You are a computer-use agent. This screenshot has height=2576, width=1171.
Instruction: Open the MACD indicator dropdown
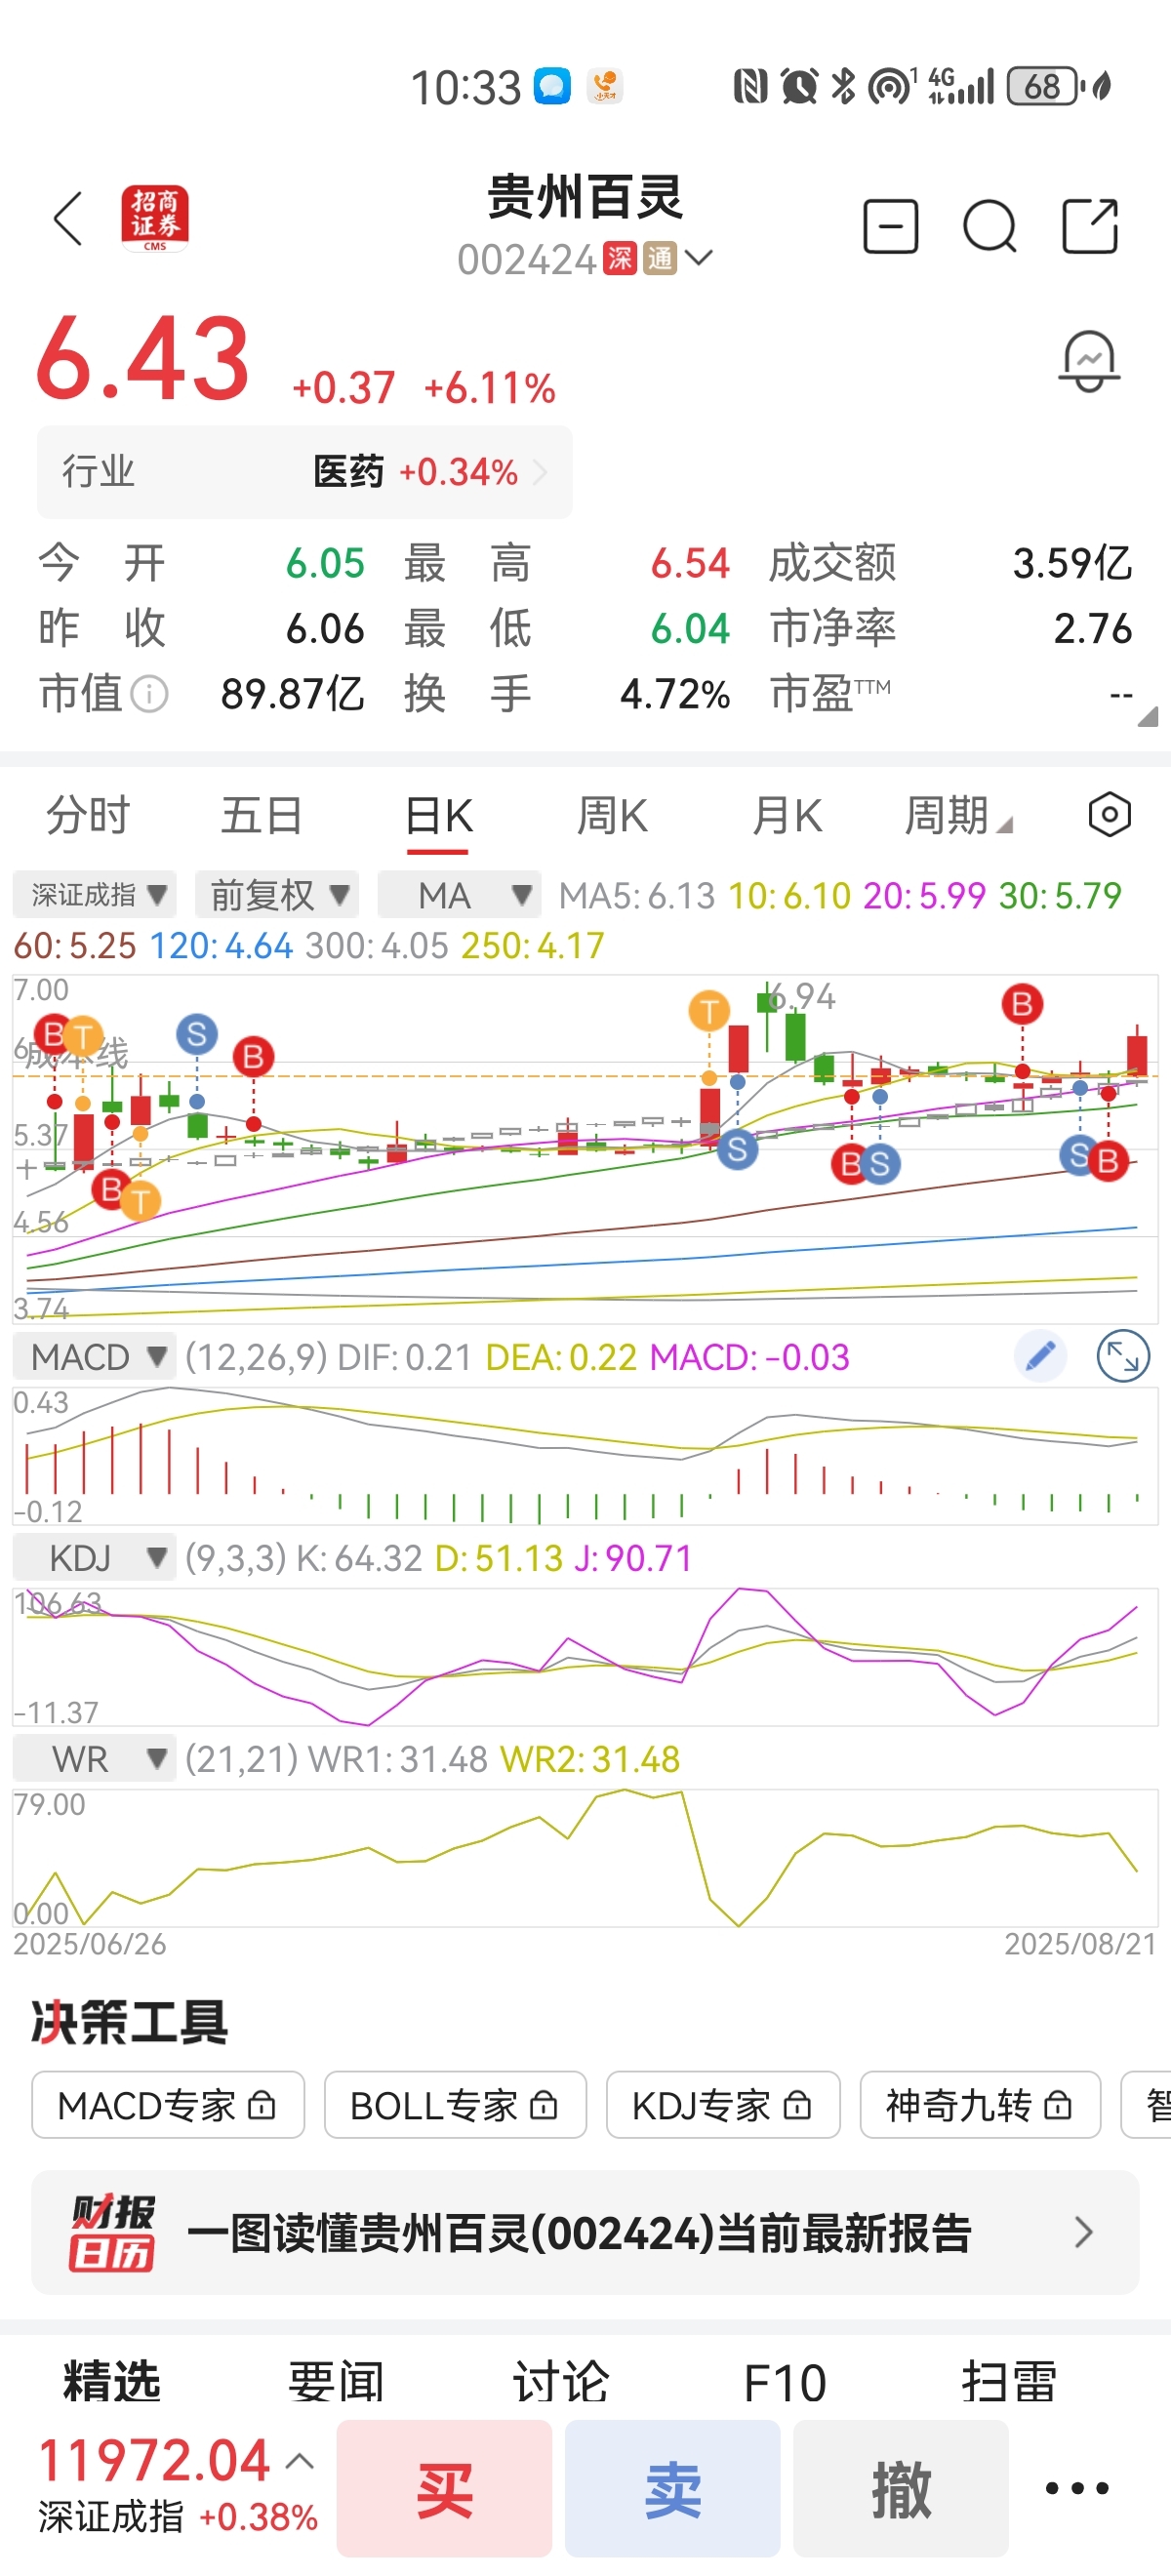[x=94, y=1357]
